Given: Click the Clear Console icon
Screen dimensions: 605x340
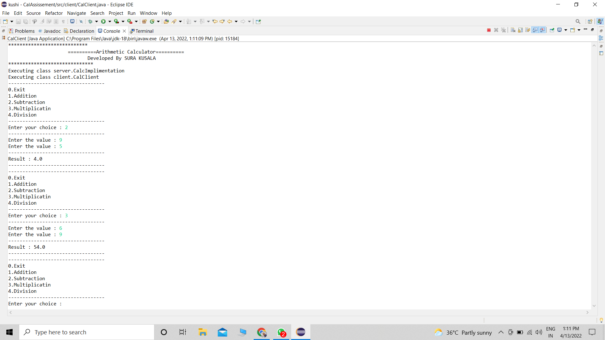Looking at the screenshot, I should 513,30.
